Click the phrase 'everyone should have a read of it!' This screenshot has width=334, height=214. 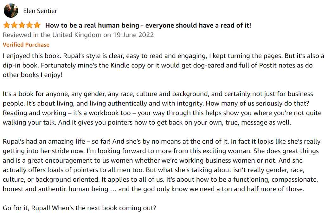click(198, 25)
